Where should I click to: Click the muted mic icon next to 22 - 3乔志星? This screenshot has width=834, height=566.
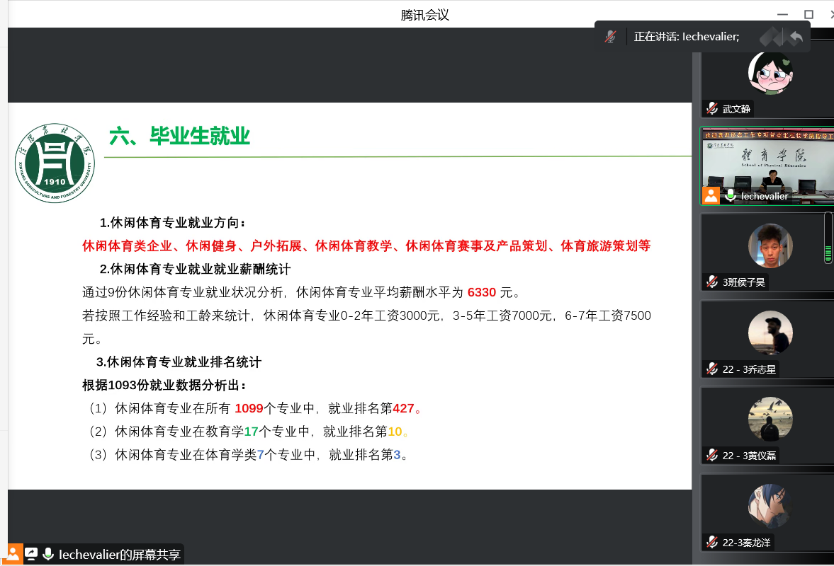coord(712,369)
